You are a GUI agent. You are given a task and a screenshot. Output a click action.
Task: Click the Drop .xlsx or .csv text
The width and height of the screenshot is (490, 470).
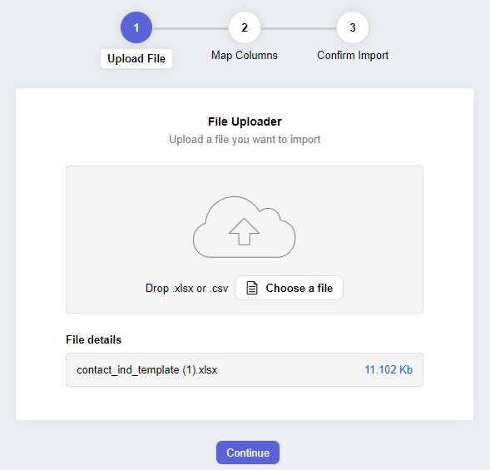(187, 288)
